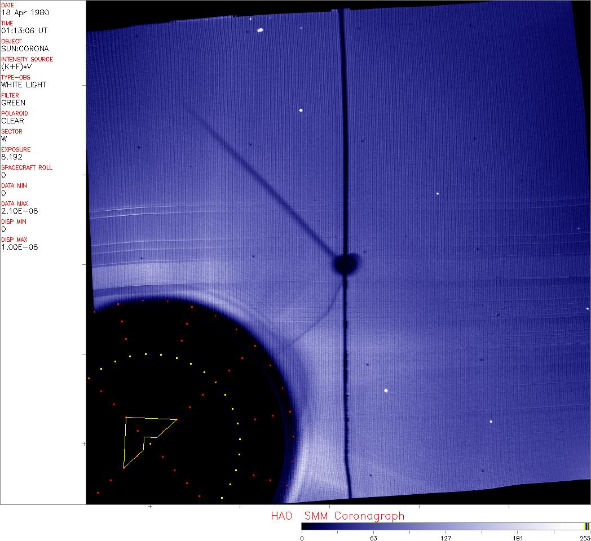Click the CLEAR polaroid value
Screen dimensions: 591x541
click(12, 121)
